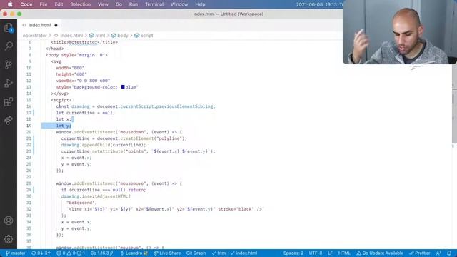Click the viewBox attribute line

coord(83,81)
